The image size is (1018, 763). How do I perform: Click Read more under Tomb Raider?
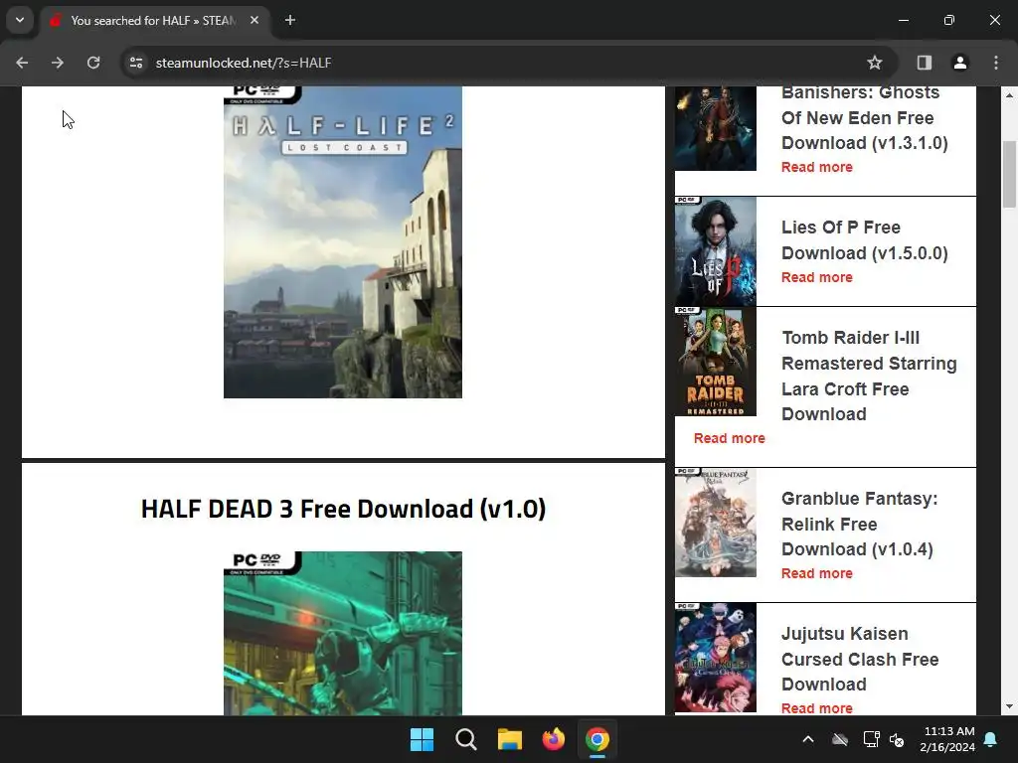(729, 438)
